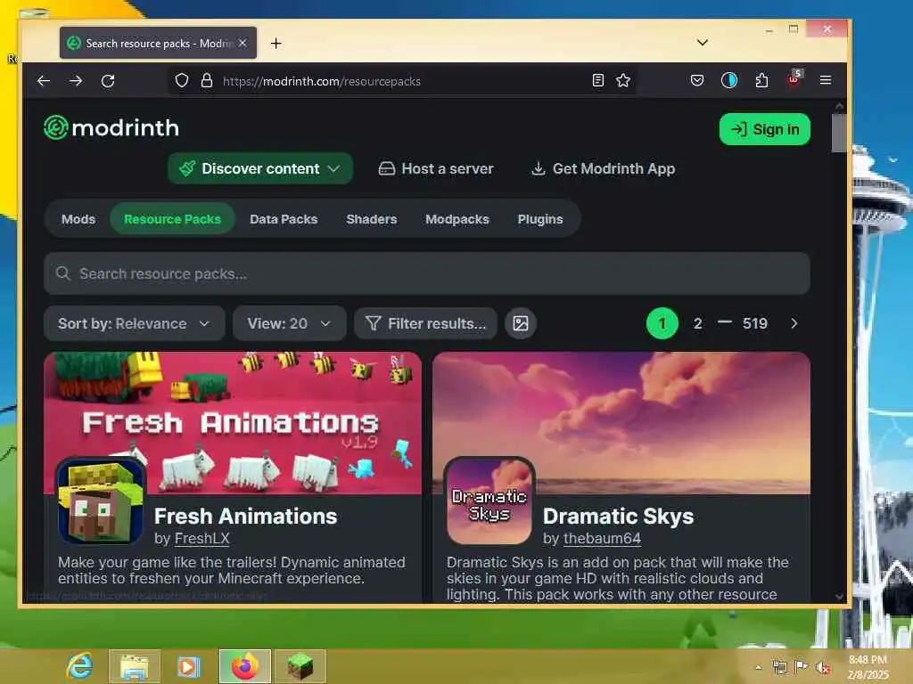Toggle reader view in address bar
This screenshot has height=684, width=913.
pos(598,80)
